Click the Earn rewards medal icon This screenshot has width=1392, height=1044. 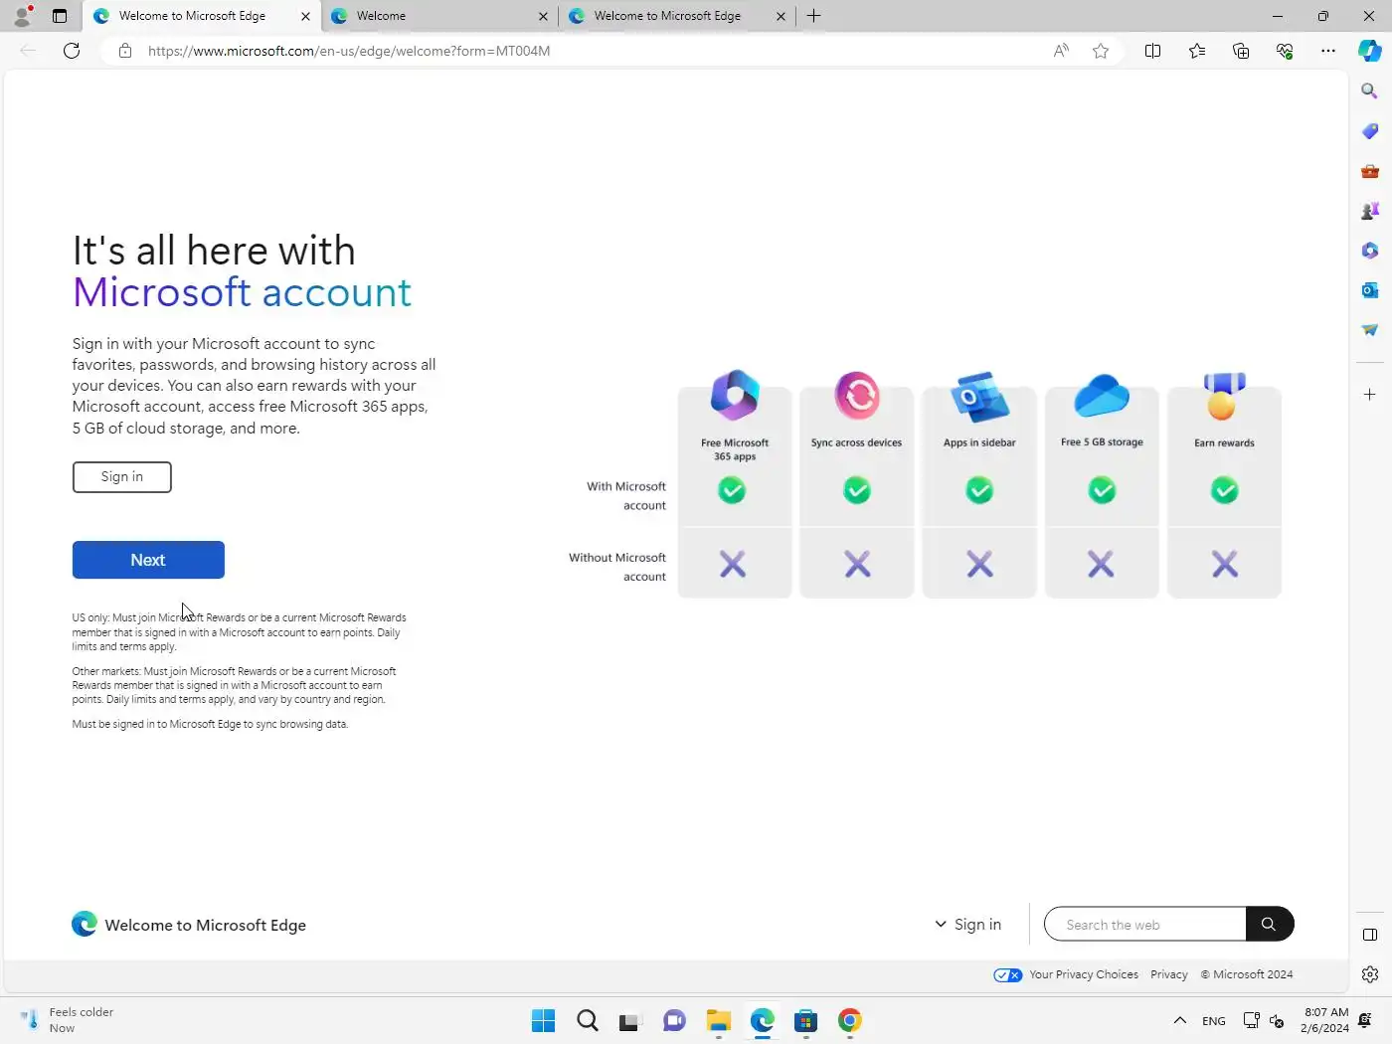coord(1224,396)
